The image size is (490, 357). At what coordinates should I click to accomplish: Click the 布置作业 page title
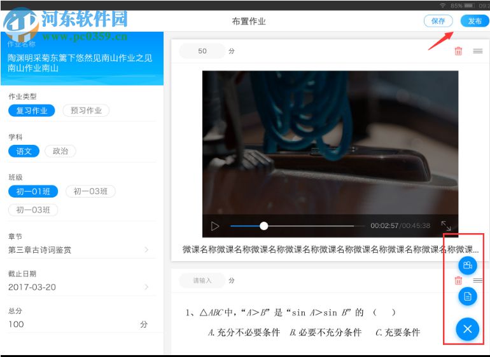coord(249,21)
